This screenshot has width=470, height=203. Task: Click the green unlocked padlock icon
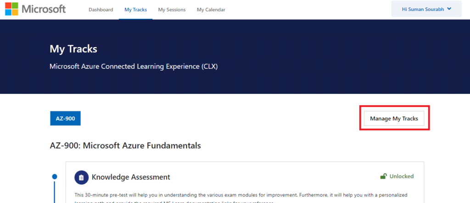[383, 176]
